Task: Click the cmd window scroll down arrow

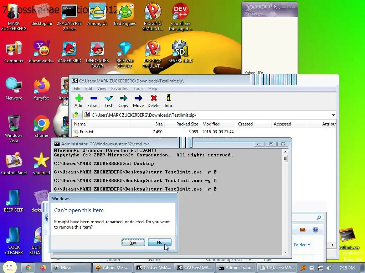Action: pos(286,252)
